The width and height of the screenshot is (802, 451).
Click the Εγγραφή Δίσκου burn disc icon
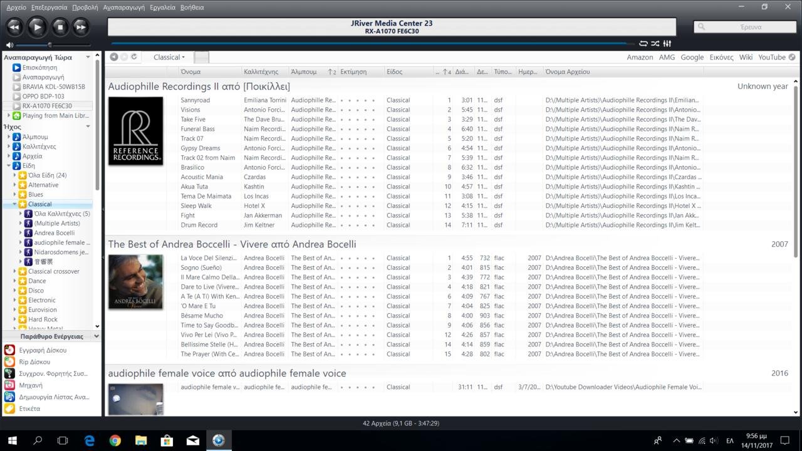(x=9, y=350)
